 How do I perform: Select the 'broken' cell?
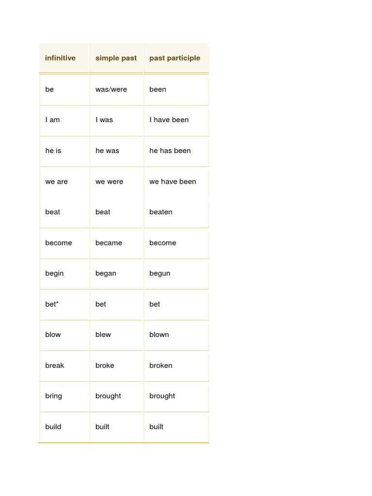pos(160,365)
